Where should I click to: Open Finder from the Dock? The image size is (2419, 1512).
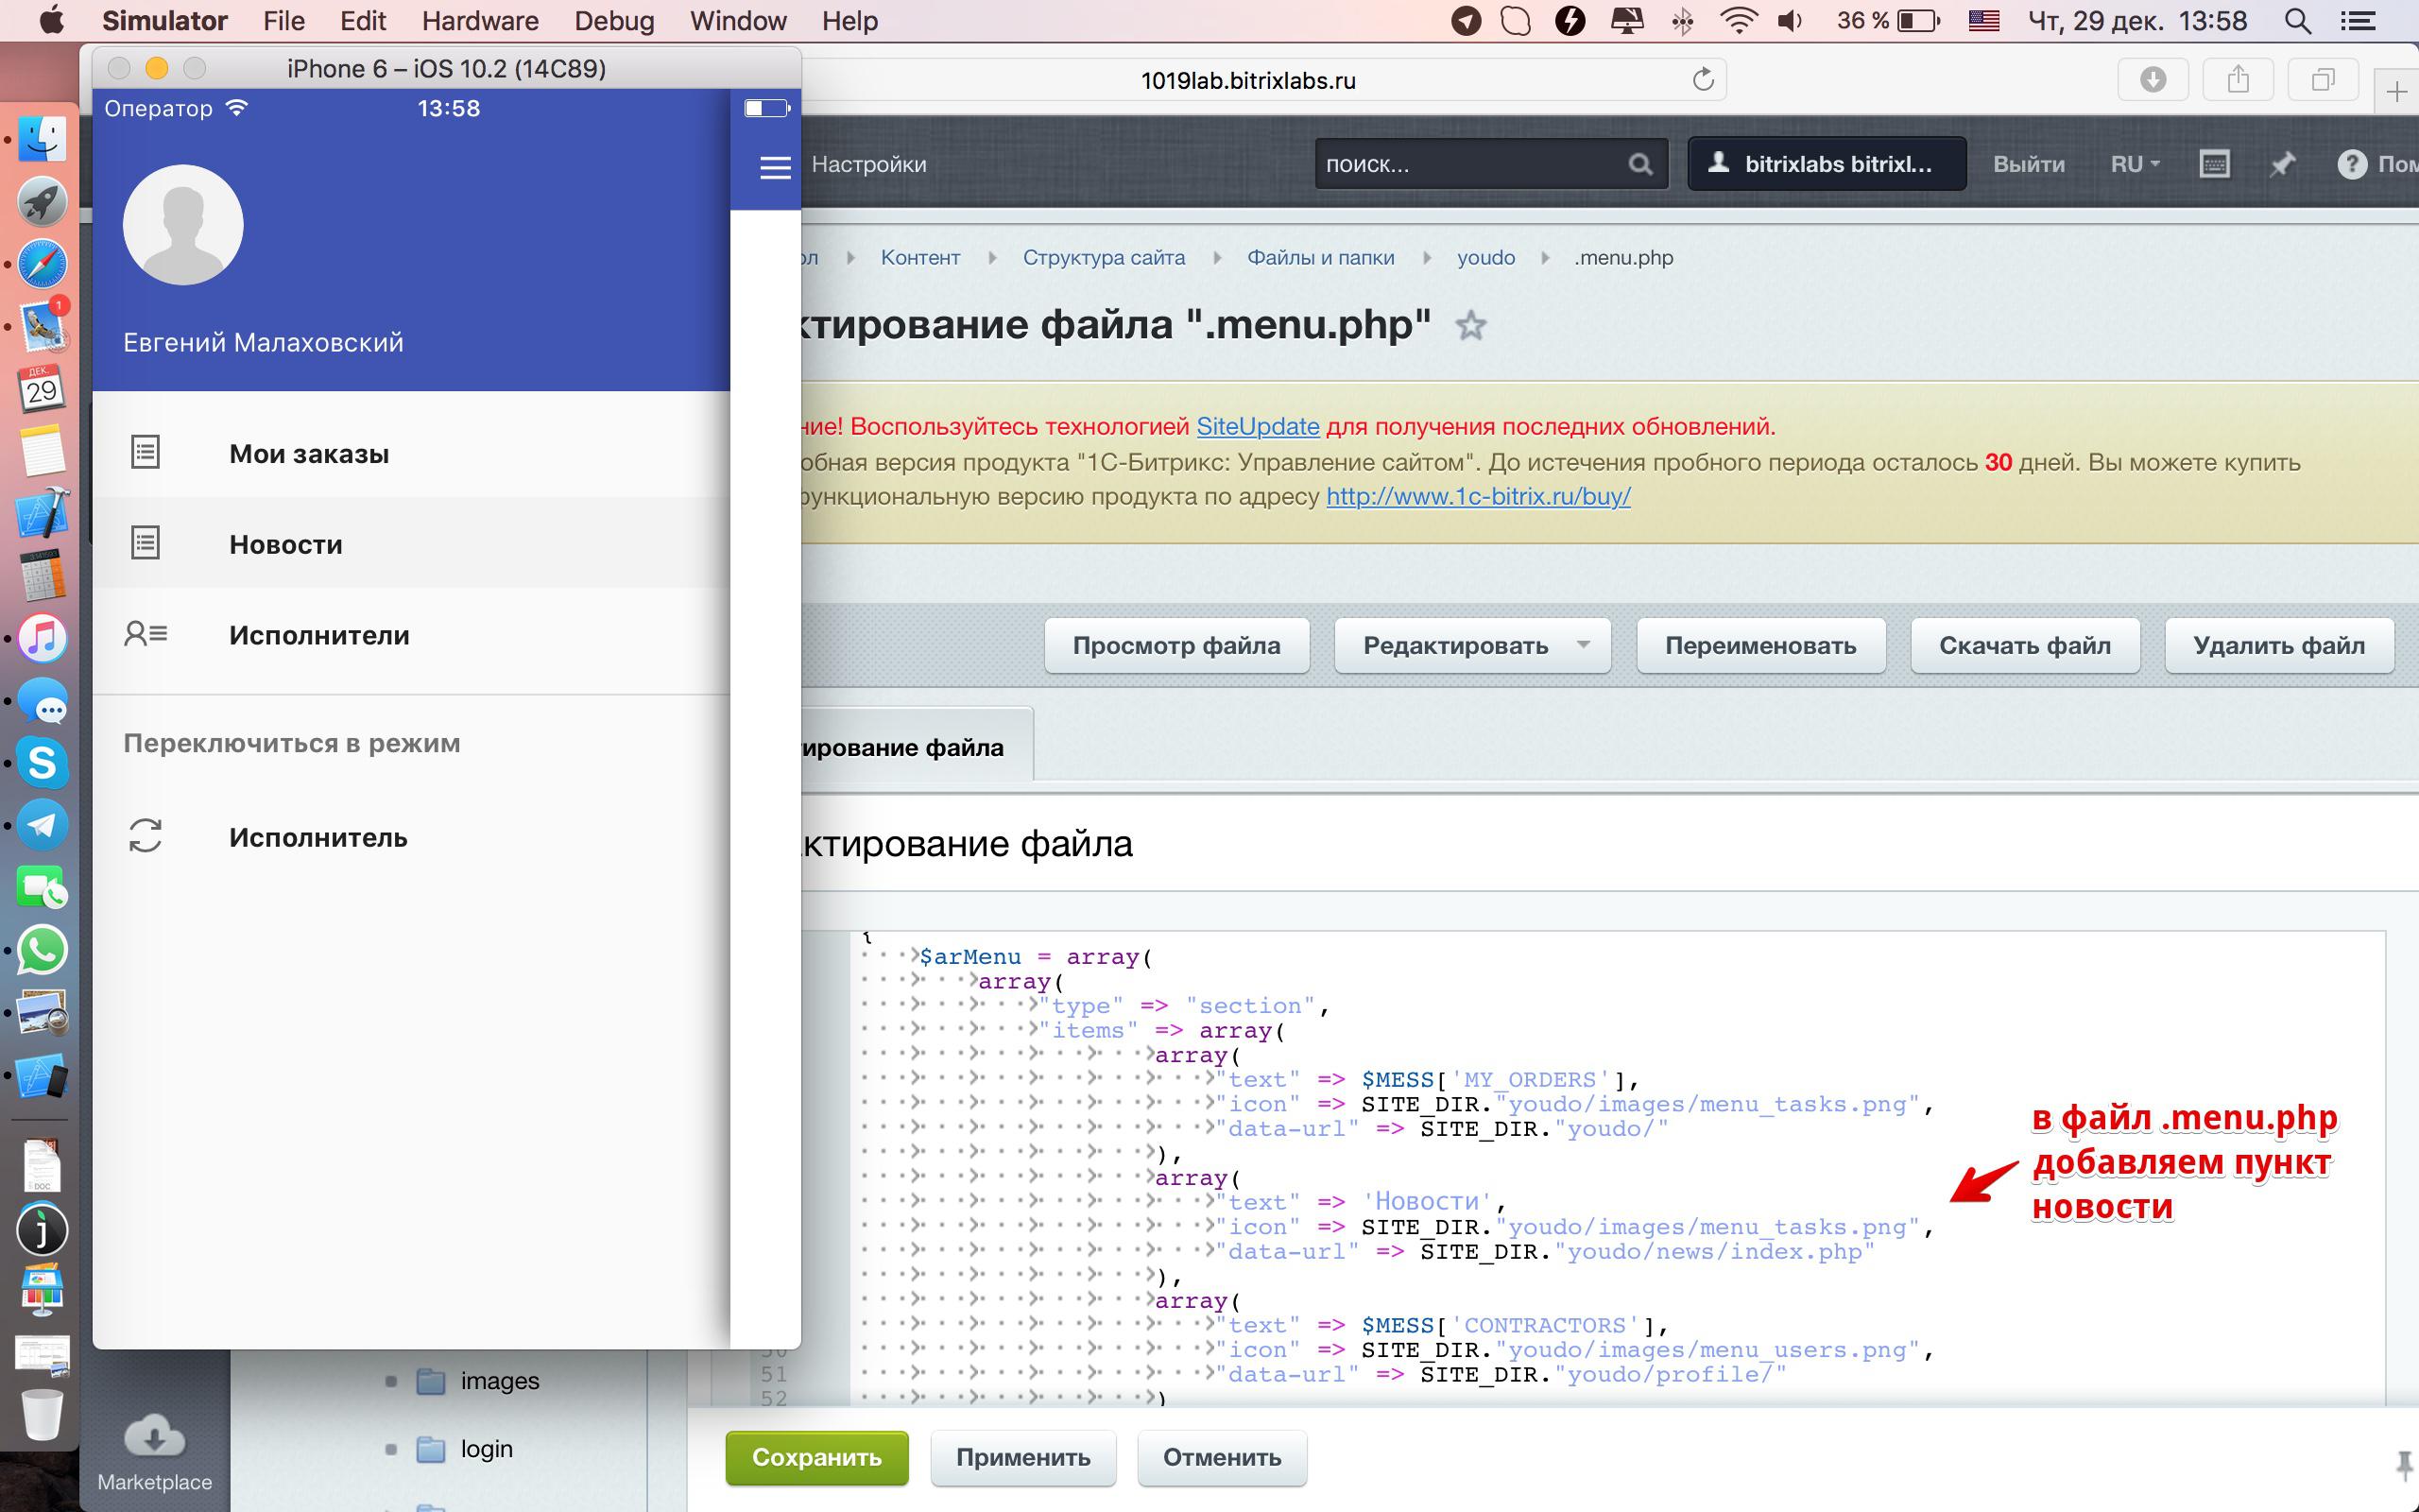pyautogui.click(x=42, y=139)
